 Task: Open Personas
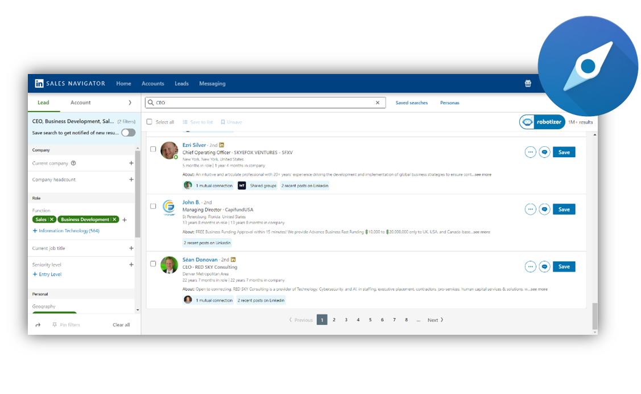pos(450,102)
